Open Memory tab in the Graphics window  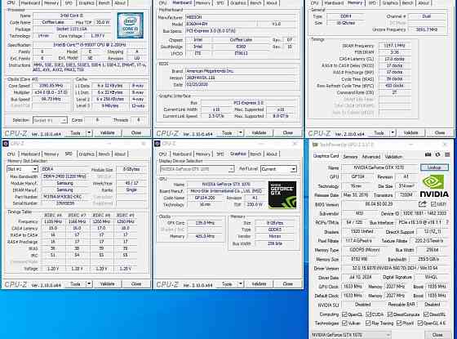click(x=203, y=154)
